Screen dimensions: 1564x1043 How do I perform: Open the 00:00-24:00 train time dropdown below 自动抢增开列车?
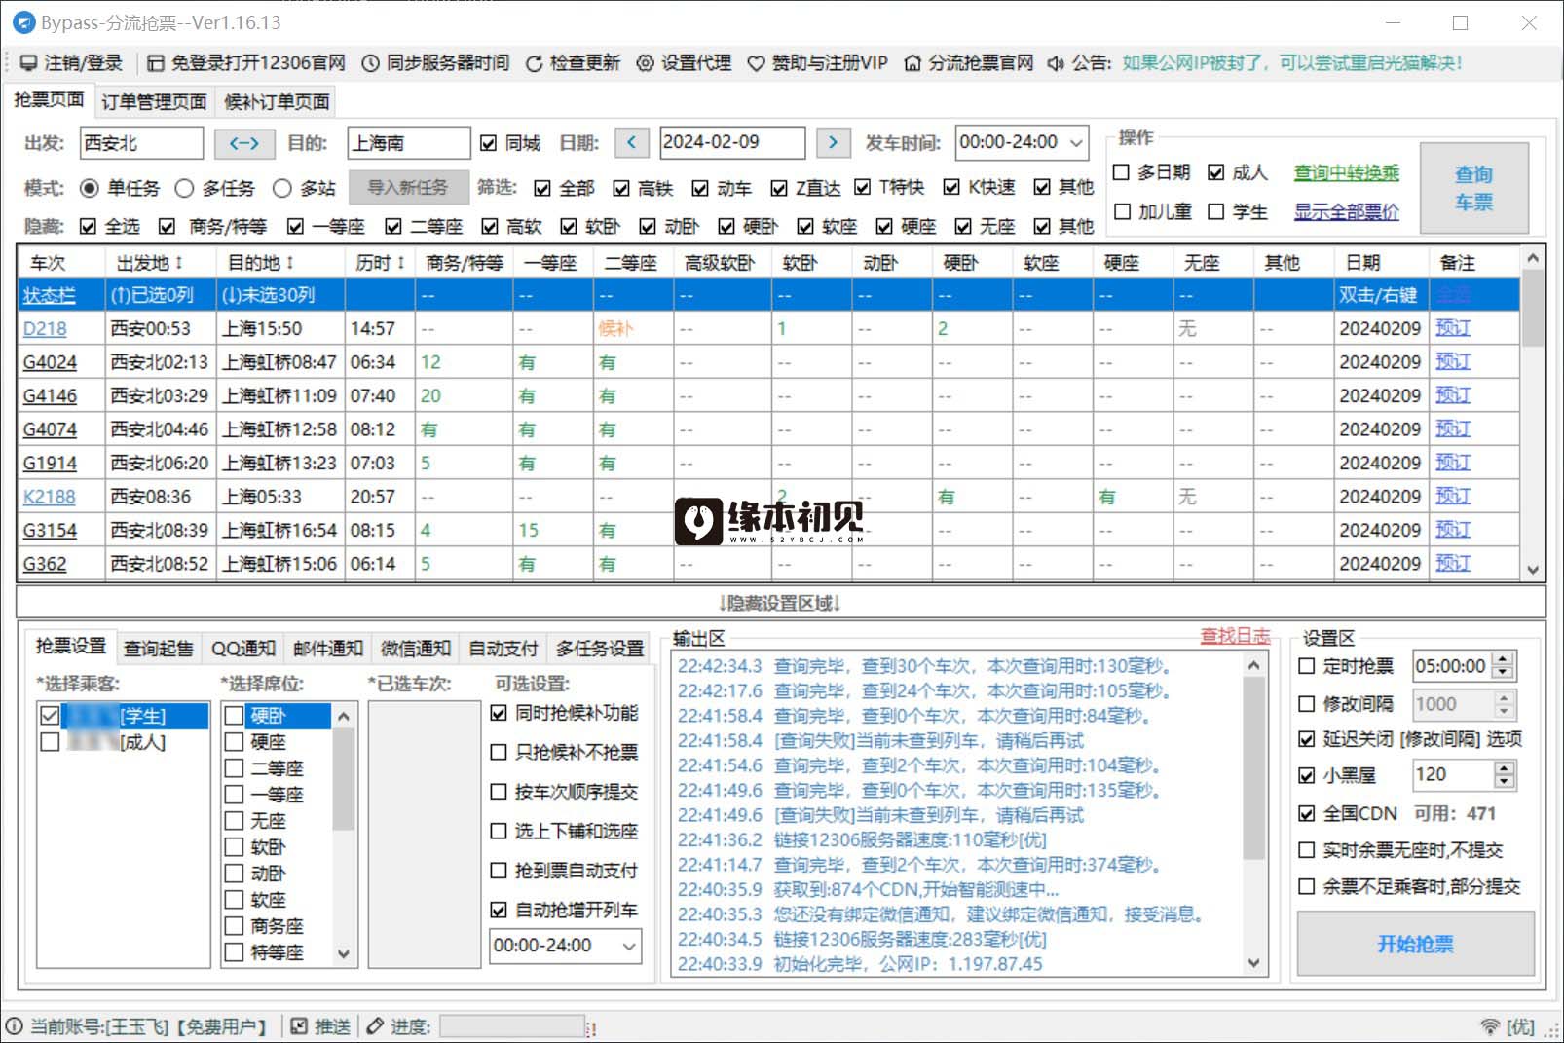[x=629, y=946]
